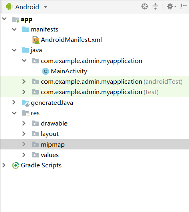Expand the androidTest package

click(24, 82)
